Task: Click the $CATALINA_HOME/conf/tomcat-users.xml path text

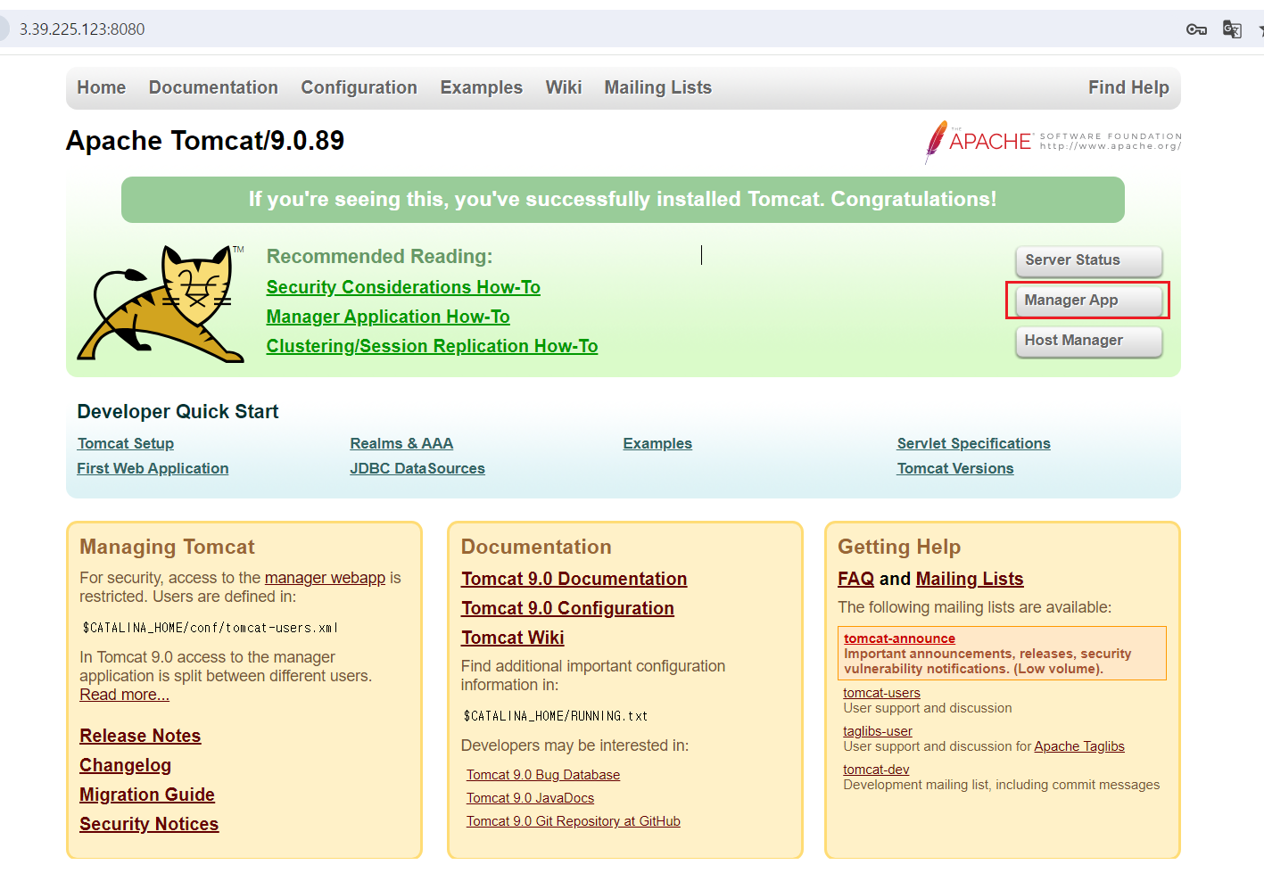Action: [210, 628]
